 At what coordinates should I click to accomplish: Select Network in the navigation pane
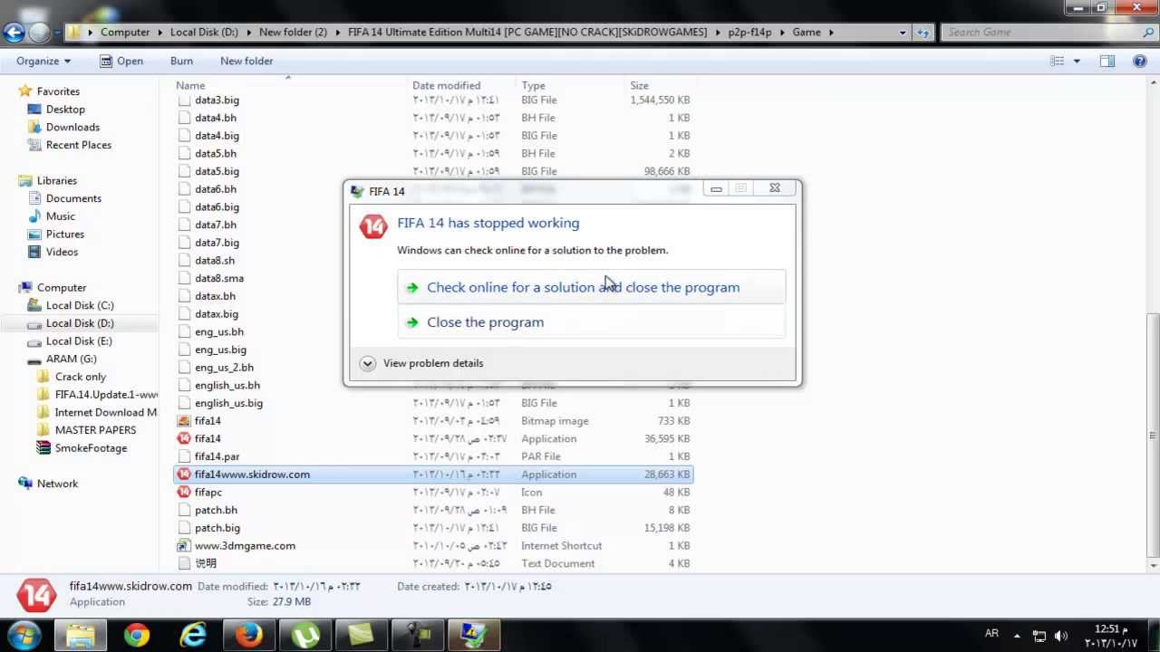57,484
